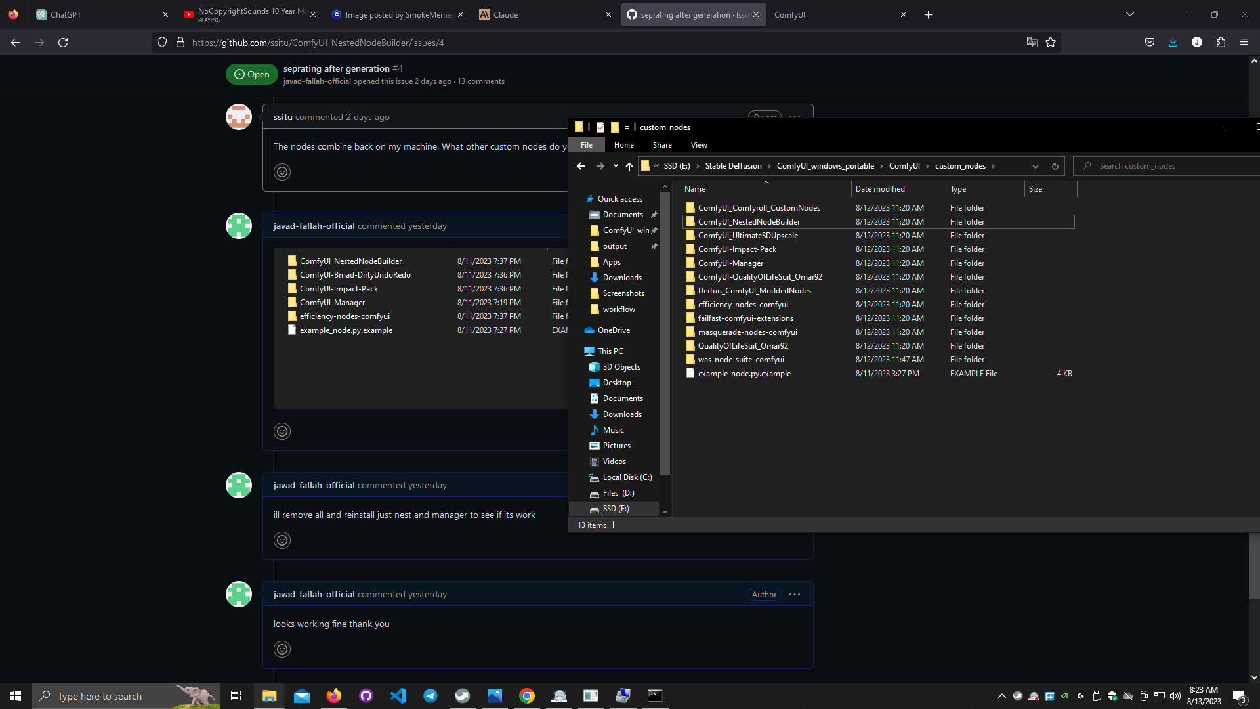Image resolution: width=1260 pixels, height=709 pixels.
Task: Open Telegram from the taskbar
Action: [x=430, y=696]
